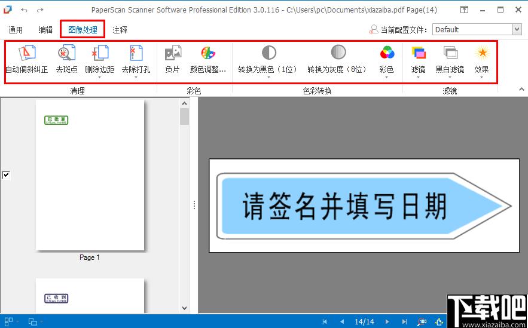Viewport: 528px width, 328px height.
Task: Apply the 负片 negative effect
Action: pyautogui.click(x=173, y=53)
